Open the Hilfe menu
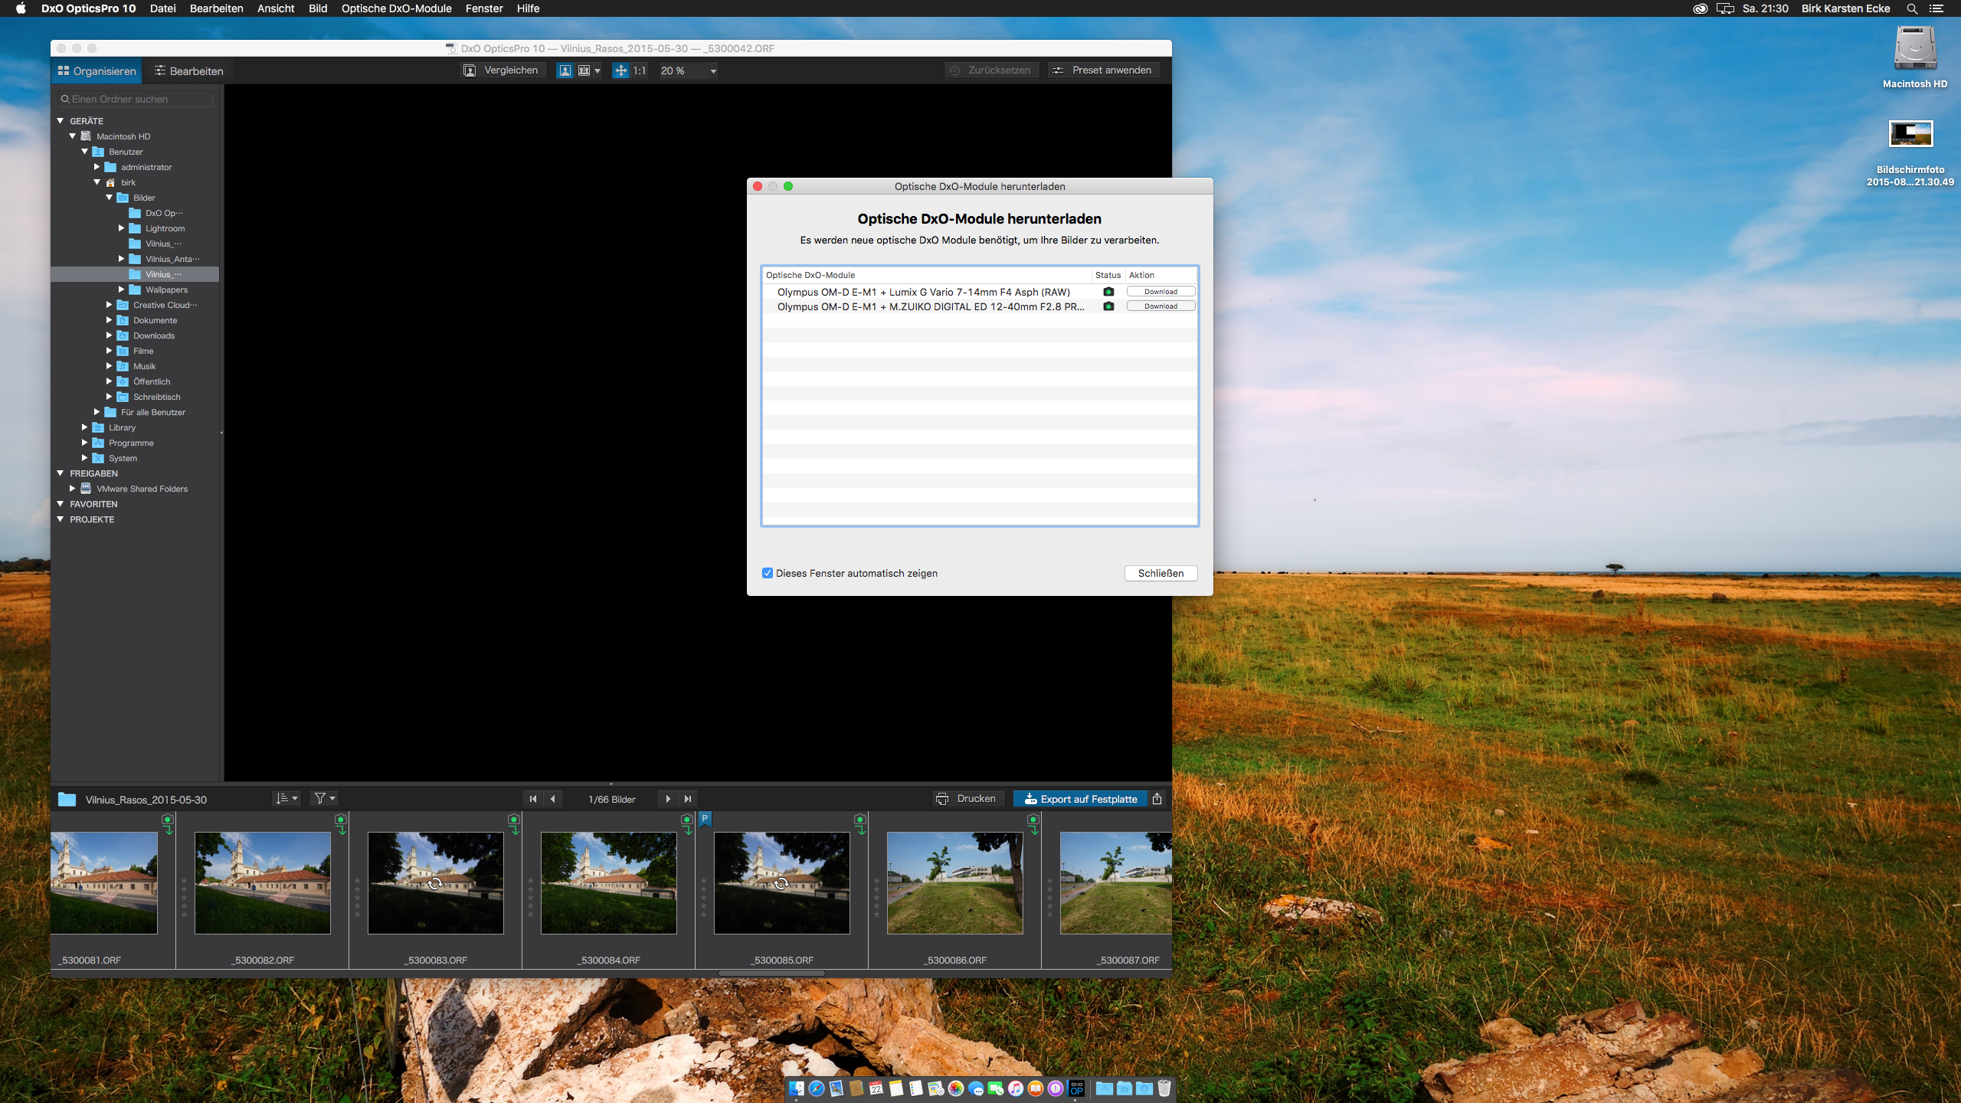 (528, 8)
